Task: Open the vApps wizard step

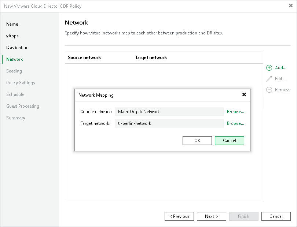Action: [x=12, y=36]
